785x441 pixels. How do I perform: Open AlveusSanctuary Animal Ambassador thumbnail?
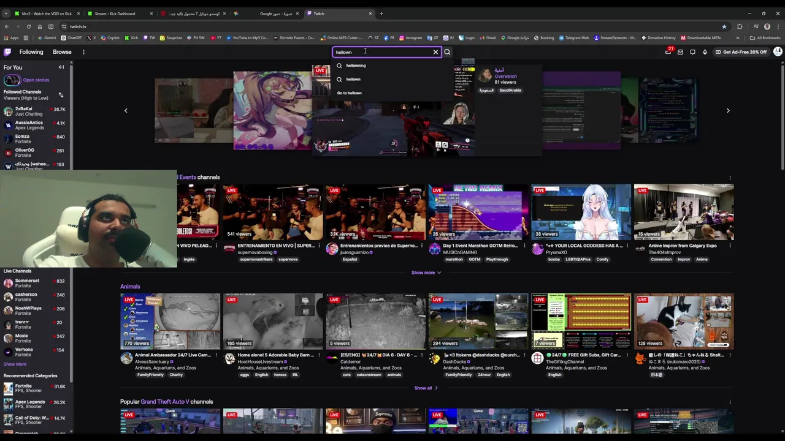click(170, 321)
